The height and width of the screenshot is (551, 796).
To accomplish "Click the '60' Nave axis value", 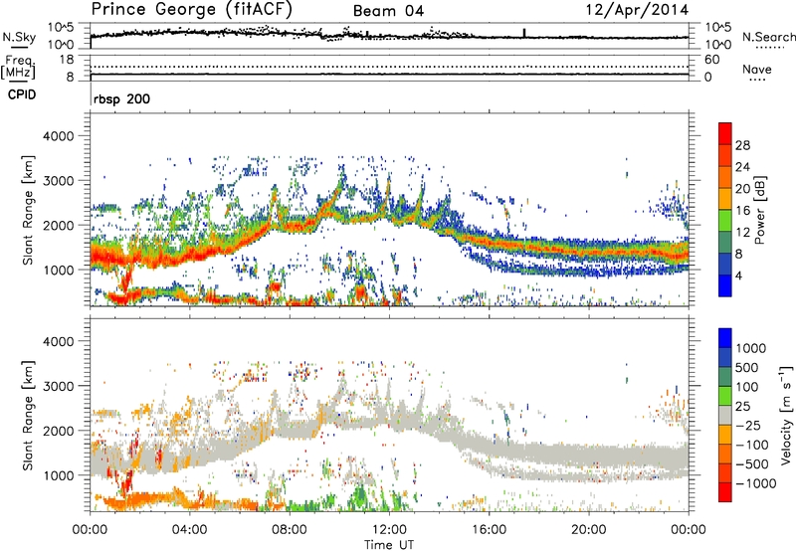I will (x=711, y=60).
